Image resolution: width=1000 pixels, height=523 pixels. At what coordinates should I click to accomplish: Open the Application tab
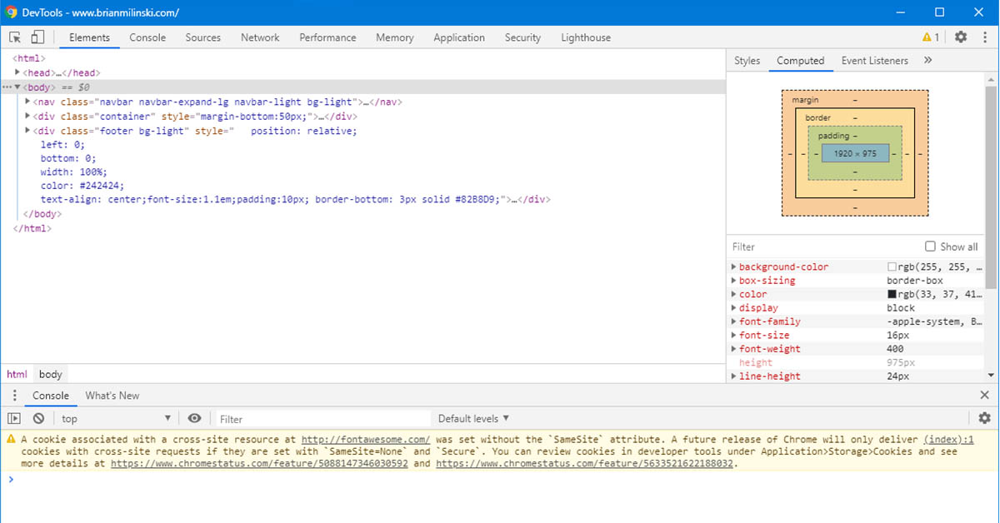coord(459,37)
